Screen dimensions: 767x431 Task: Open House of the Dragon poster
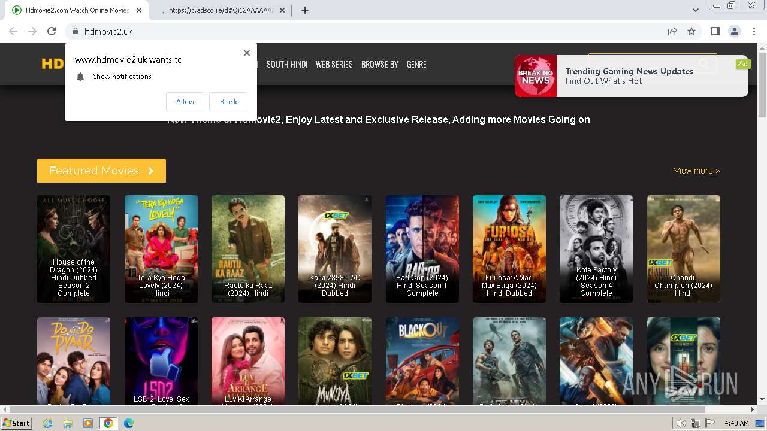pos(74,249)
